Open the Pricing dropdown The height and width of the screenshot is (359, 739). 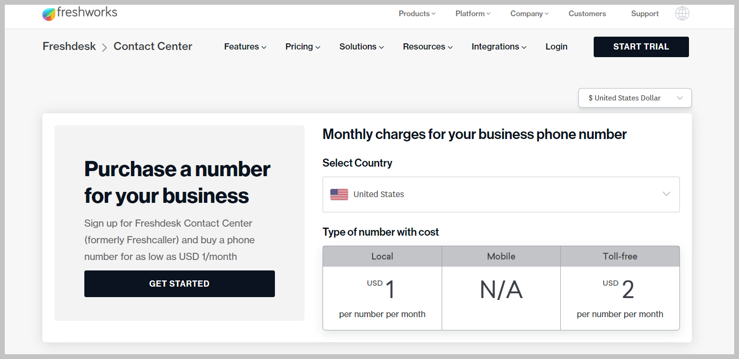(303, 47)
